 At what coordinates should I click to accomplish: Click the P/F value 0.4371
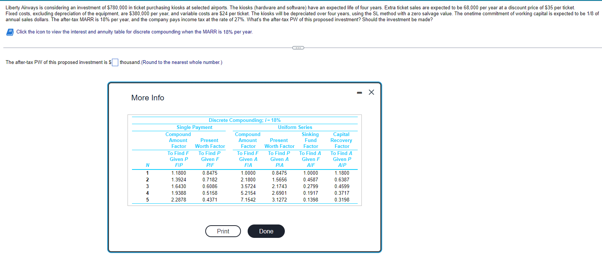pyautogui.click(x=210, y=200)
